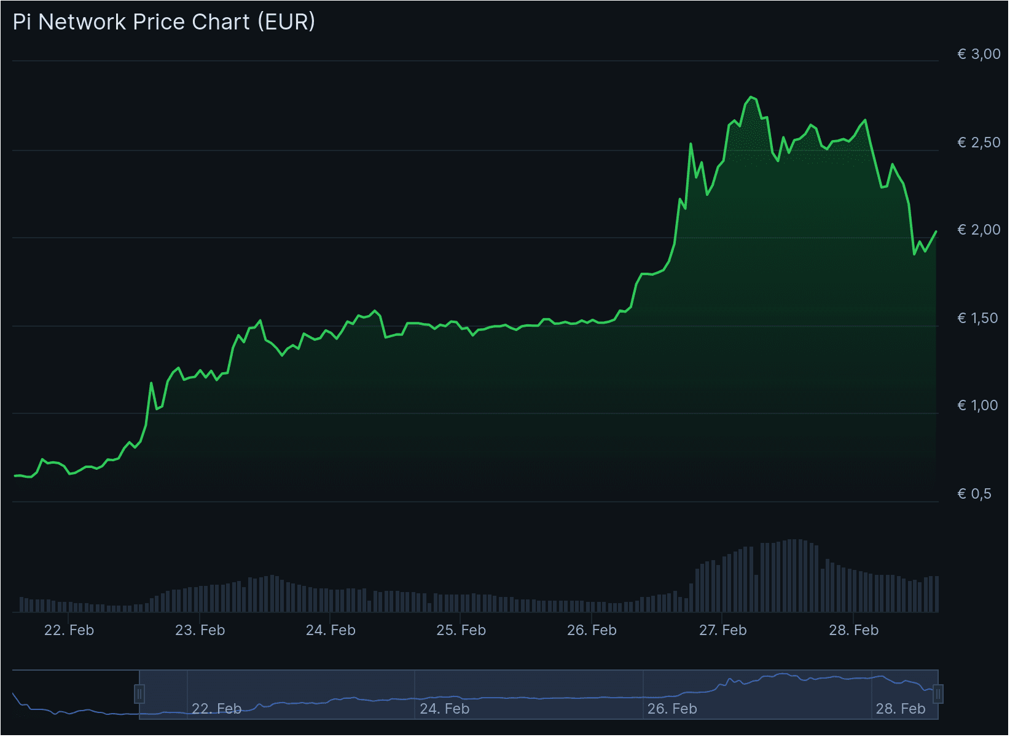Click the '26. Feb' label in range navigator
The height and width of the screenshot is (737, 1010).
tap(673, 709)
